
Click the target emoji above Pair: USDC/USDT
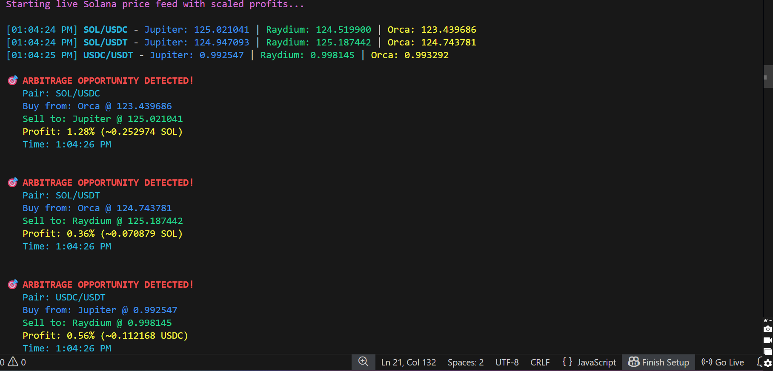[x=13, y=284]
